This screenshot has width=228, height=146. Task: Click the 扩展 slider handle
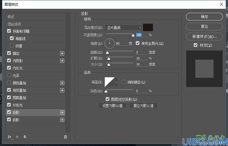pyautogui.click(x=109, y=59)
